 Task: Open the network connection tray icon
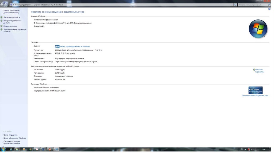coord(256,150)
